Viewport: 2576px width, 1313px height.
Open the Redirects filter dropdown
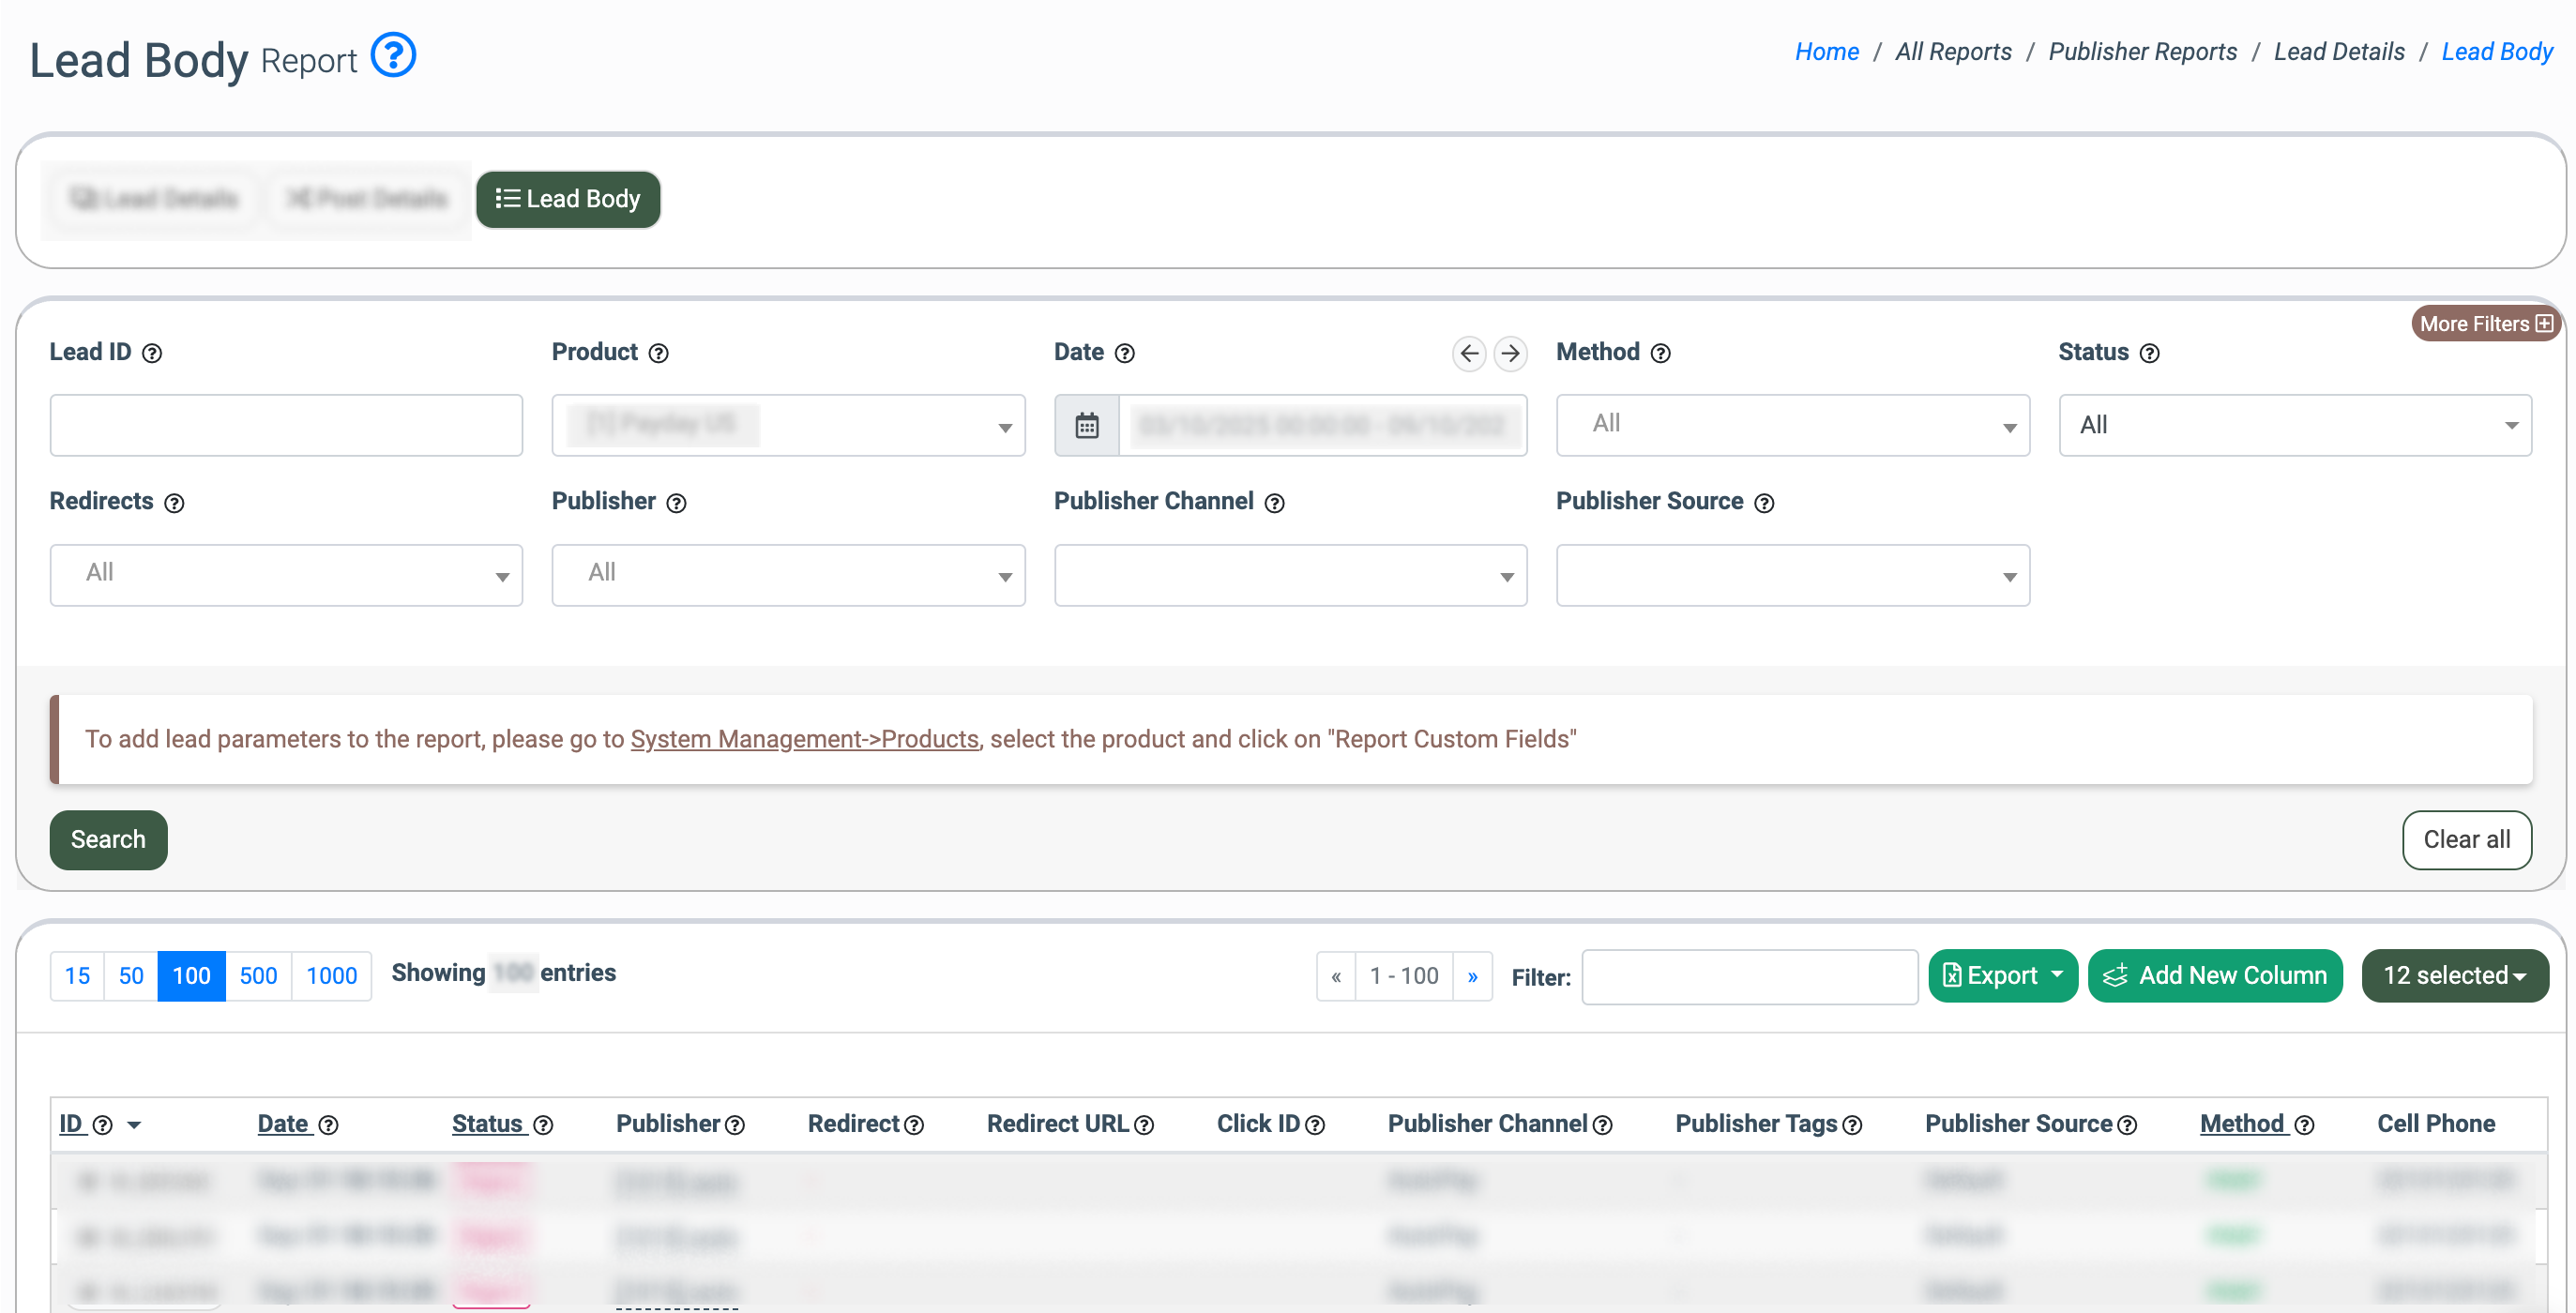coord(286,575)
